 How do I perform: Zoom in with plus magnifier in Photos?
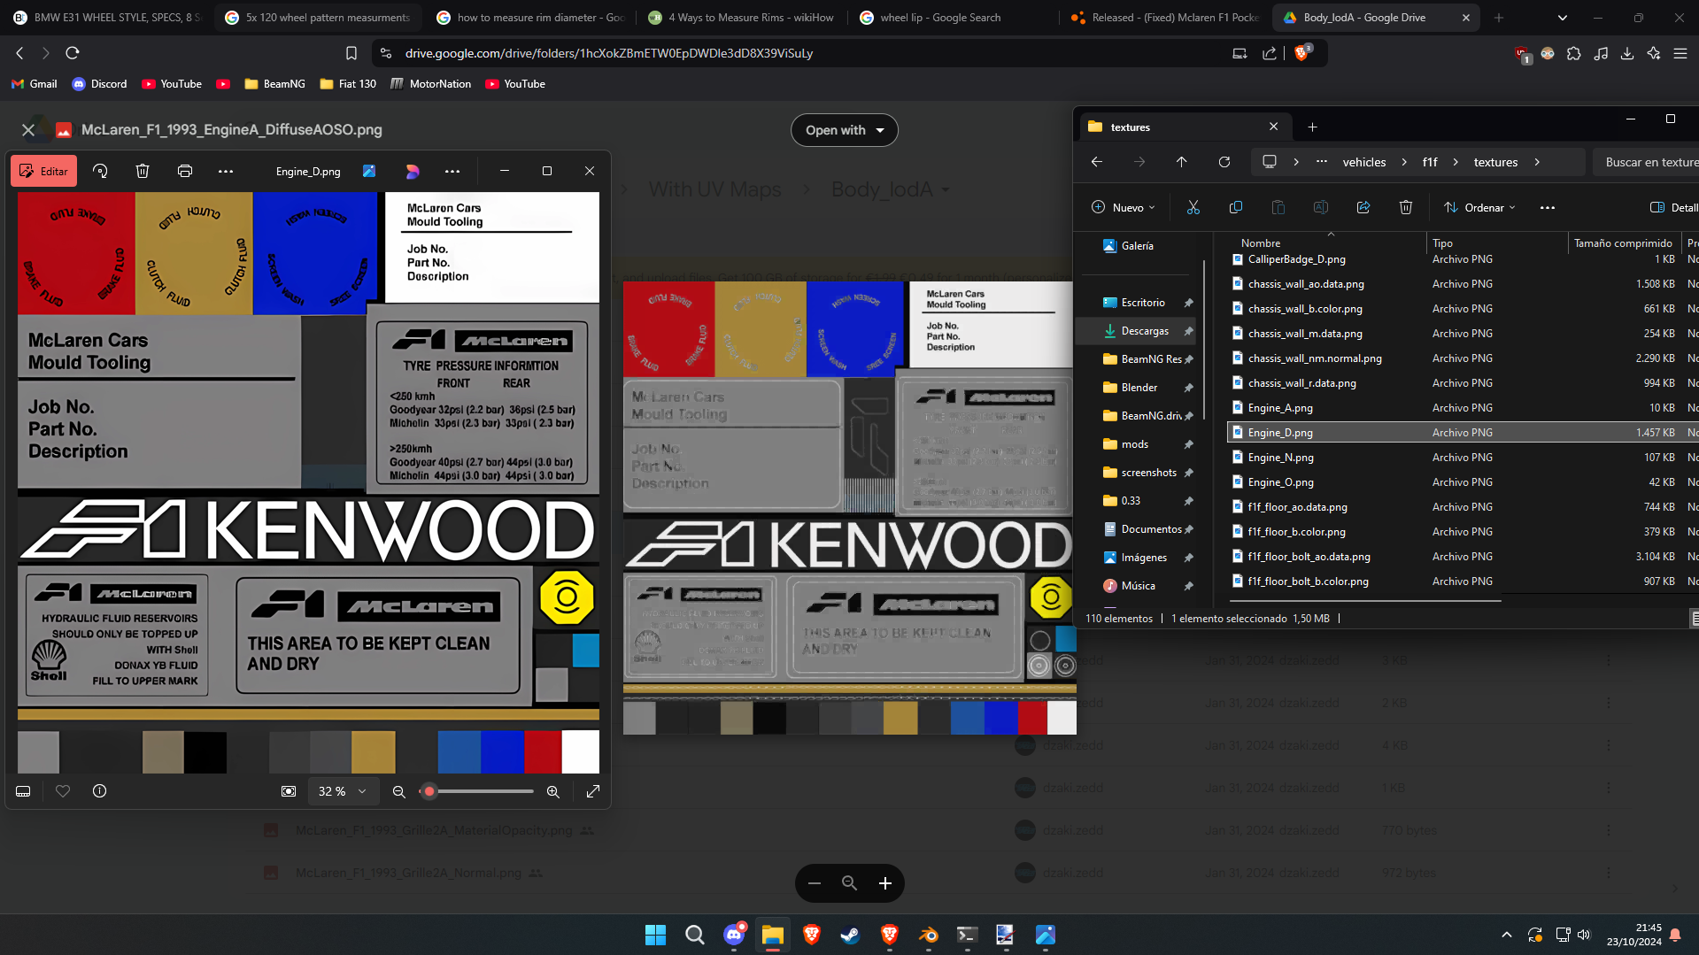[x=553, y=791]
